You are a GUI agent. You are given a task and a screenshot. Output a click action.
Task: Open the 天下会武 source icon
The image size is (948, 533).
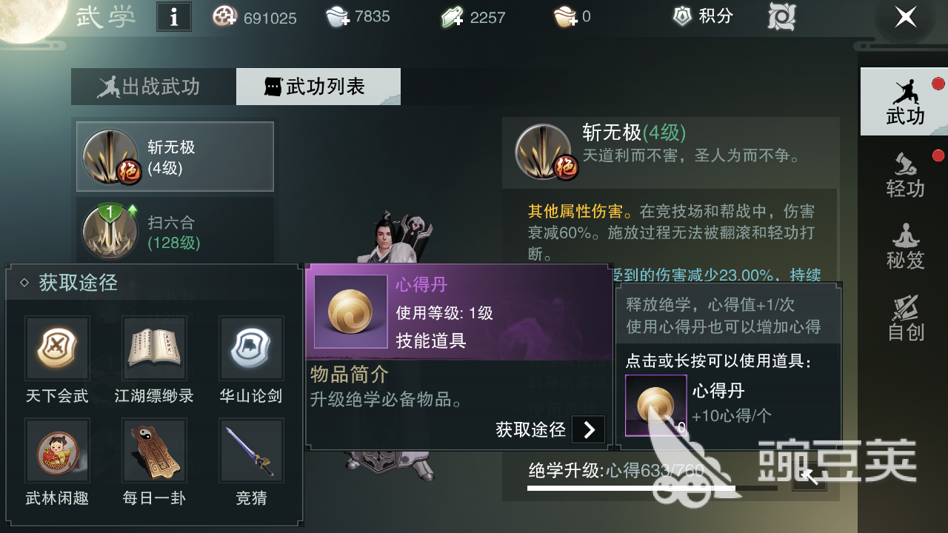click(x=57, y=349)
